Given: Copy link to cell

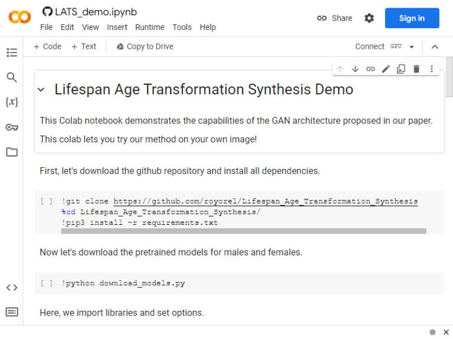Looking at the screenshot, I should coord(370,69).
